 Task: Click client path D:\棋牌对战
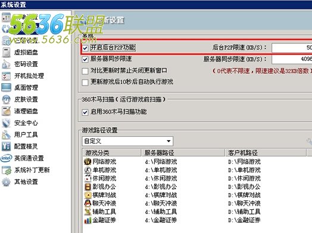click(x=244, y=196)
